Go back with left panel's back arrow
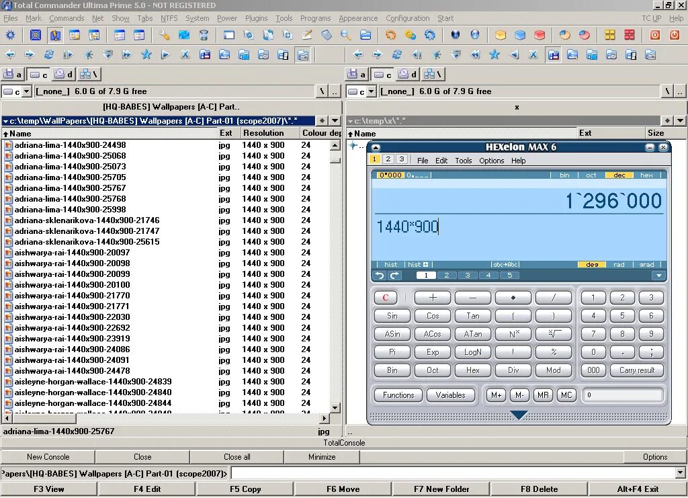 point(11,54)
